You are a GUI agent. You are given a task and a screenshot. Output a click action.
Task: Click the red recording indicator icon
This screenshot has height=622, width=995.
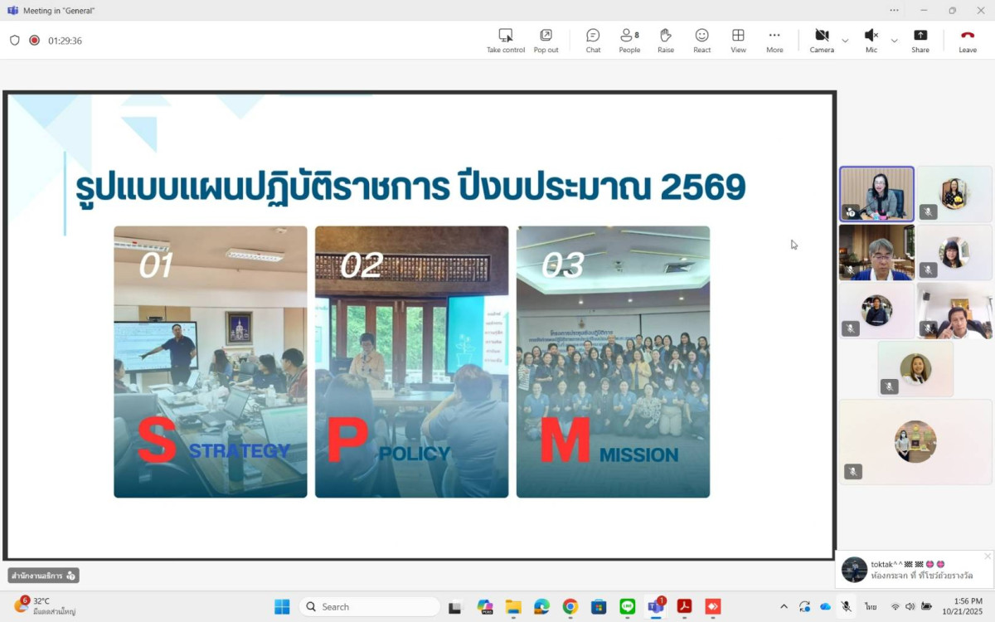pos(34,40)
